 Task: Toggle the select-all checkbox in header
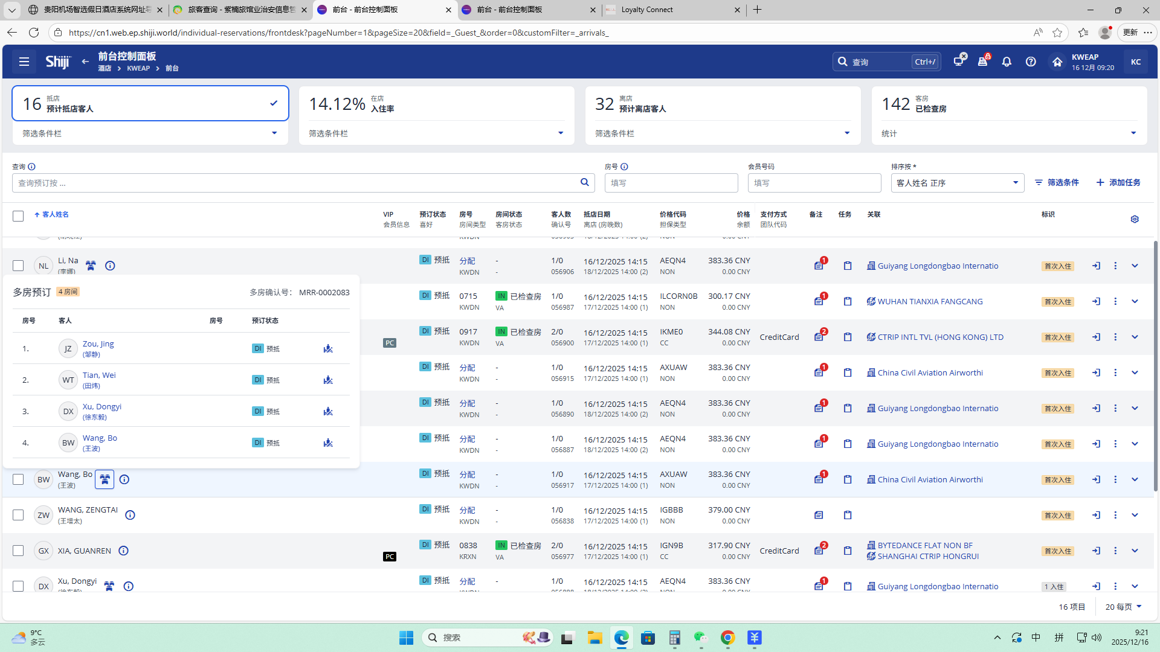18,216
